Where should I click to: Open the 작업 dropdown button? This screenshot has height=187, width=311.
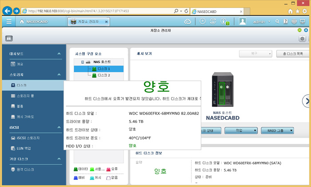click(x=241, y=130)
